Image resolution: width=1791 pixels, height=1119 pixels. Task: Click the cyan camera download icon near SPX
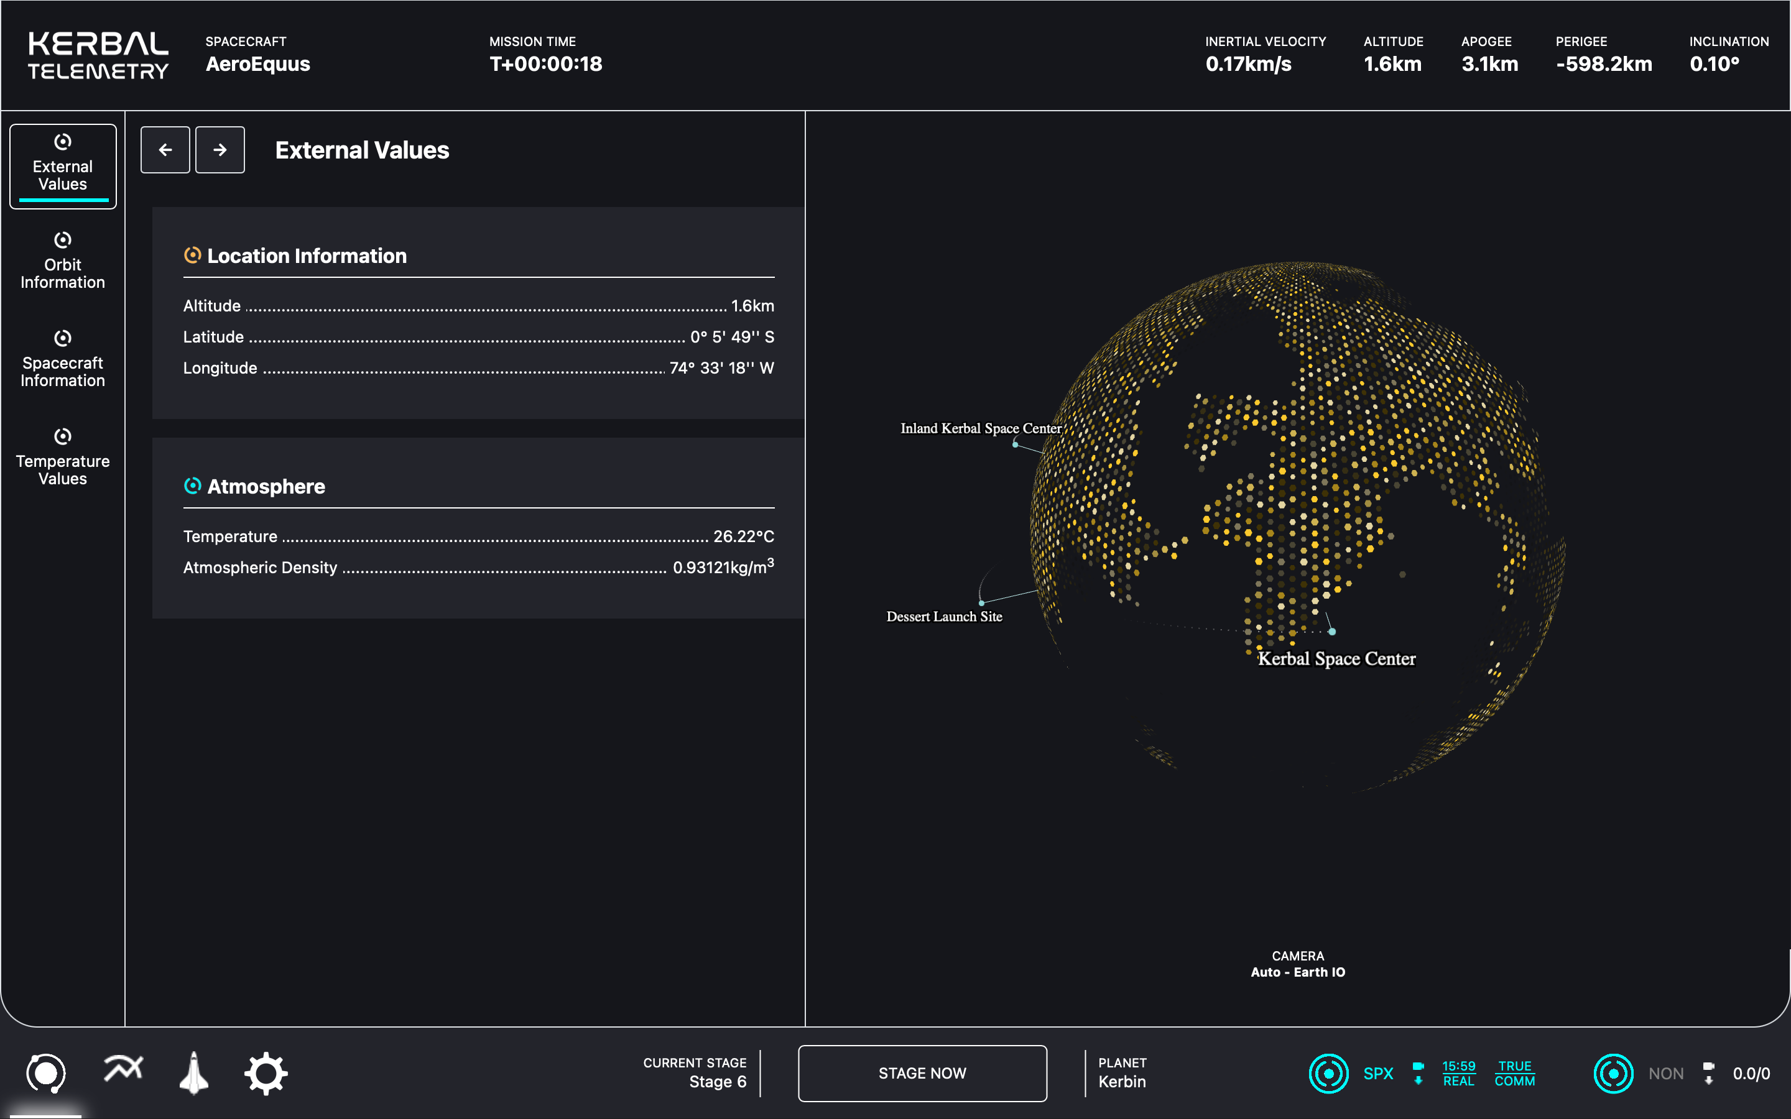coord(1418,1073)
